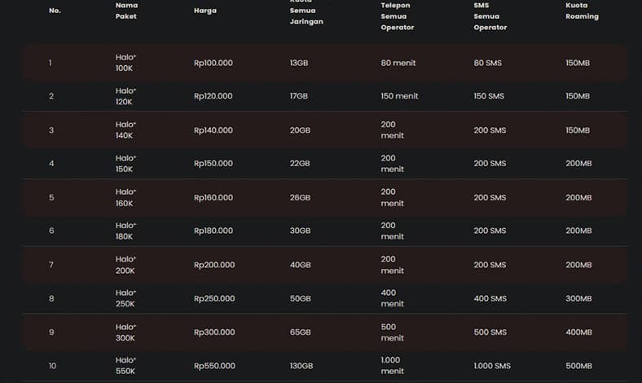Click the '22GB' quota cell
The height and width of the screenshot is (383, 642).
[x=300, y=164]
